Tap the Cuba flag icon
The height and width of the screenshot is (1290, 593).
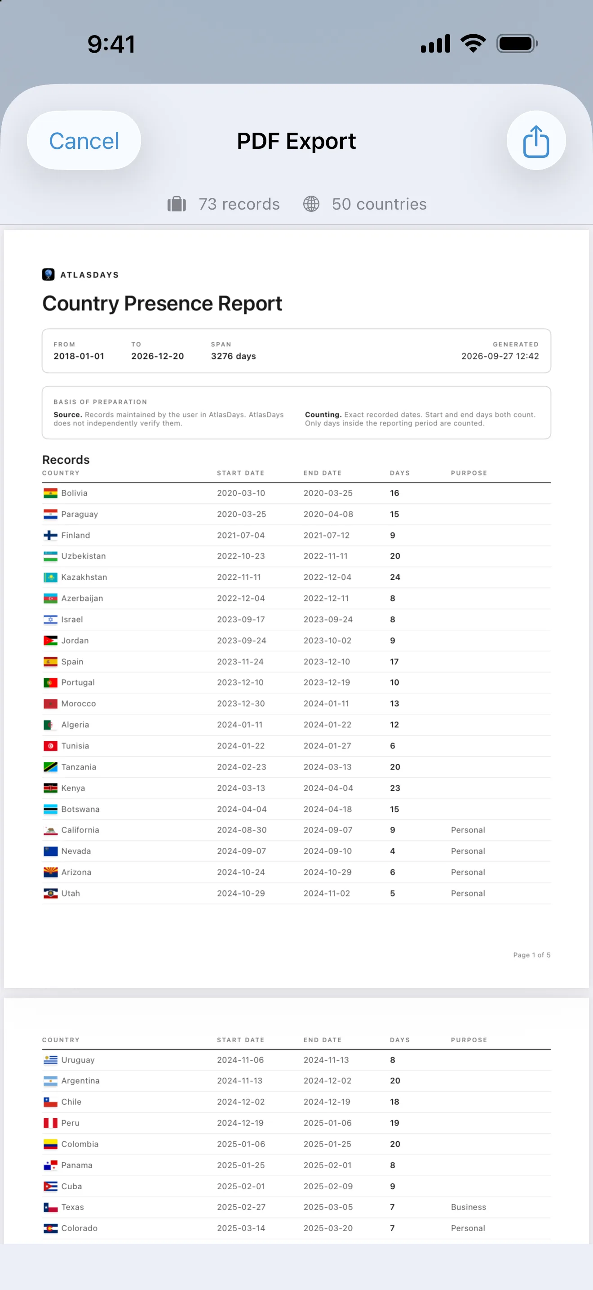coord(50,1187)
